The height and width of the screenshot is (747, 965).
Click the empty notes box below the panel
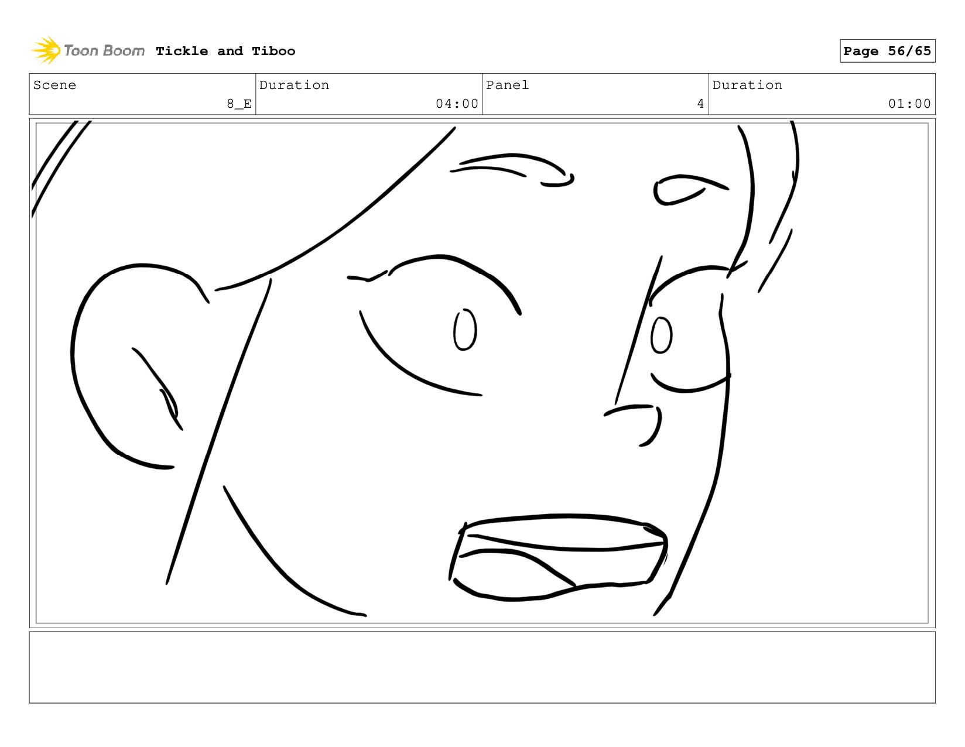(x=482, y=667)
